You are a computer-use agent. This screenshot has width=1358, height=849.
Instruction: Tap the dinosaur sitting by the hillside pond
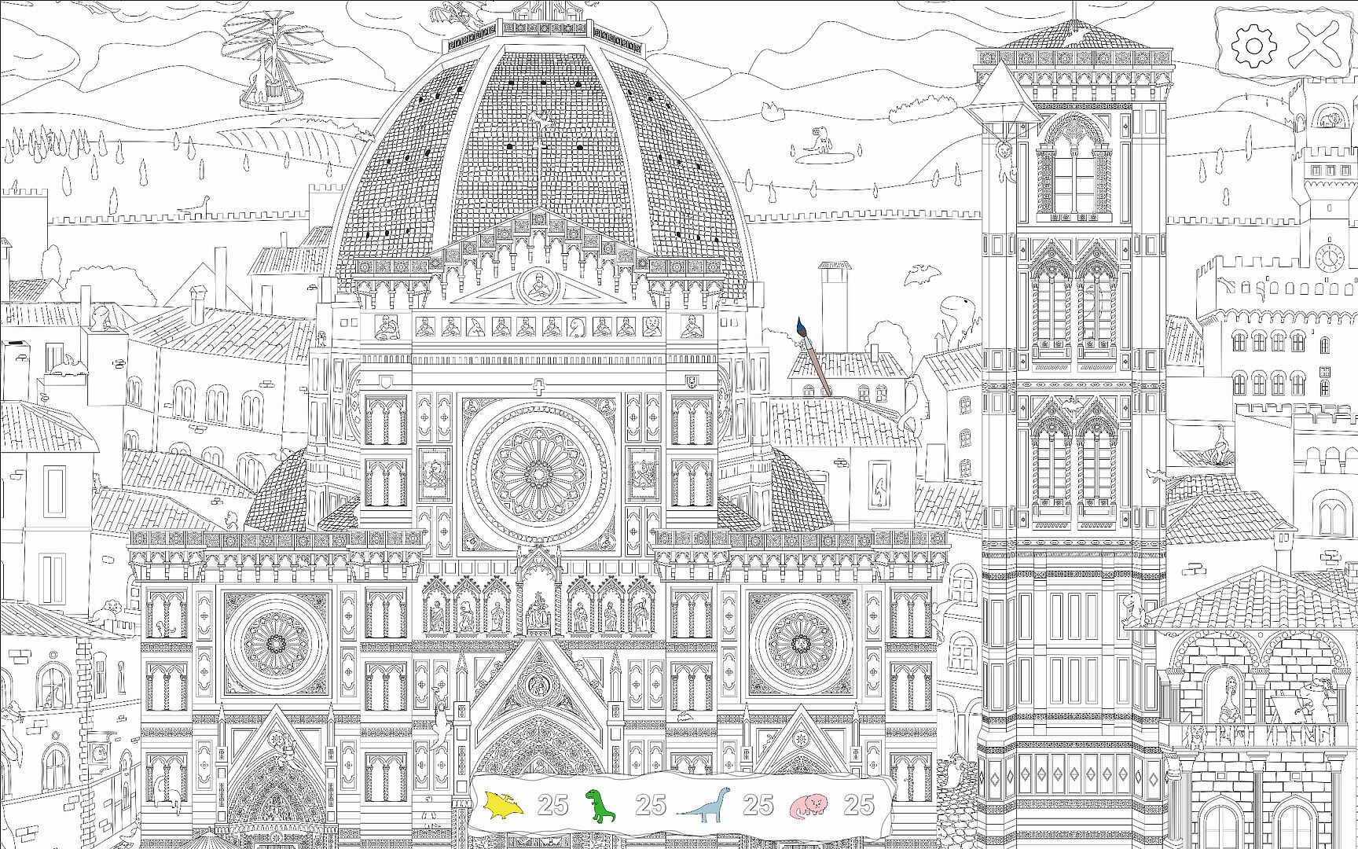pyautogui.click(x=819, y=141)
